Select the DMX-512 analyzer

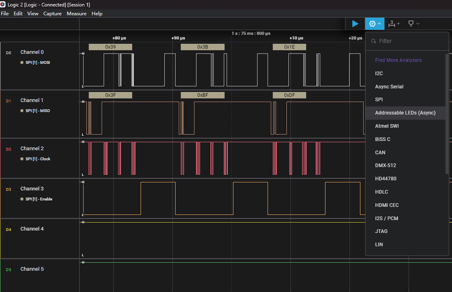pos(405,165)
